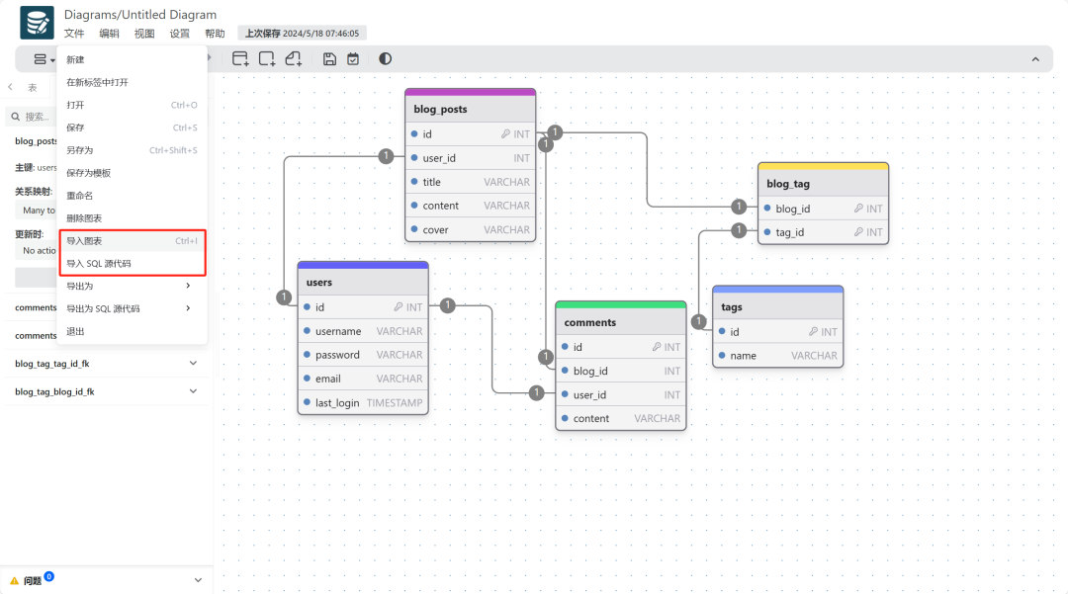
Task: Click the add subject area icon
Action: [267, 59]
